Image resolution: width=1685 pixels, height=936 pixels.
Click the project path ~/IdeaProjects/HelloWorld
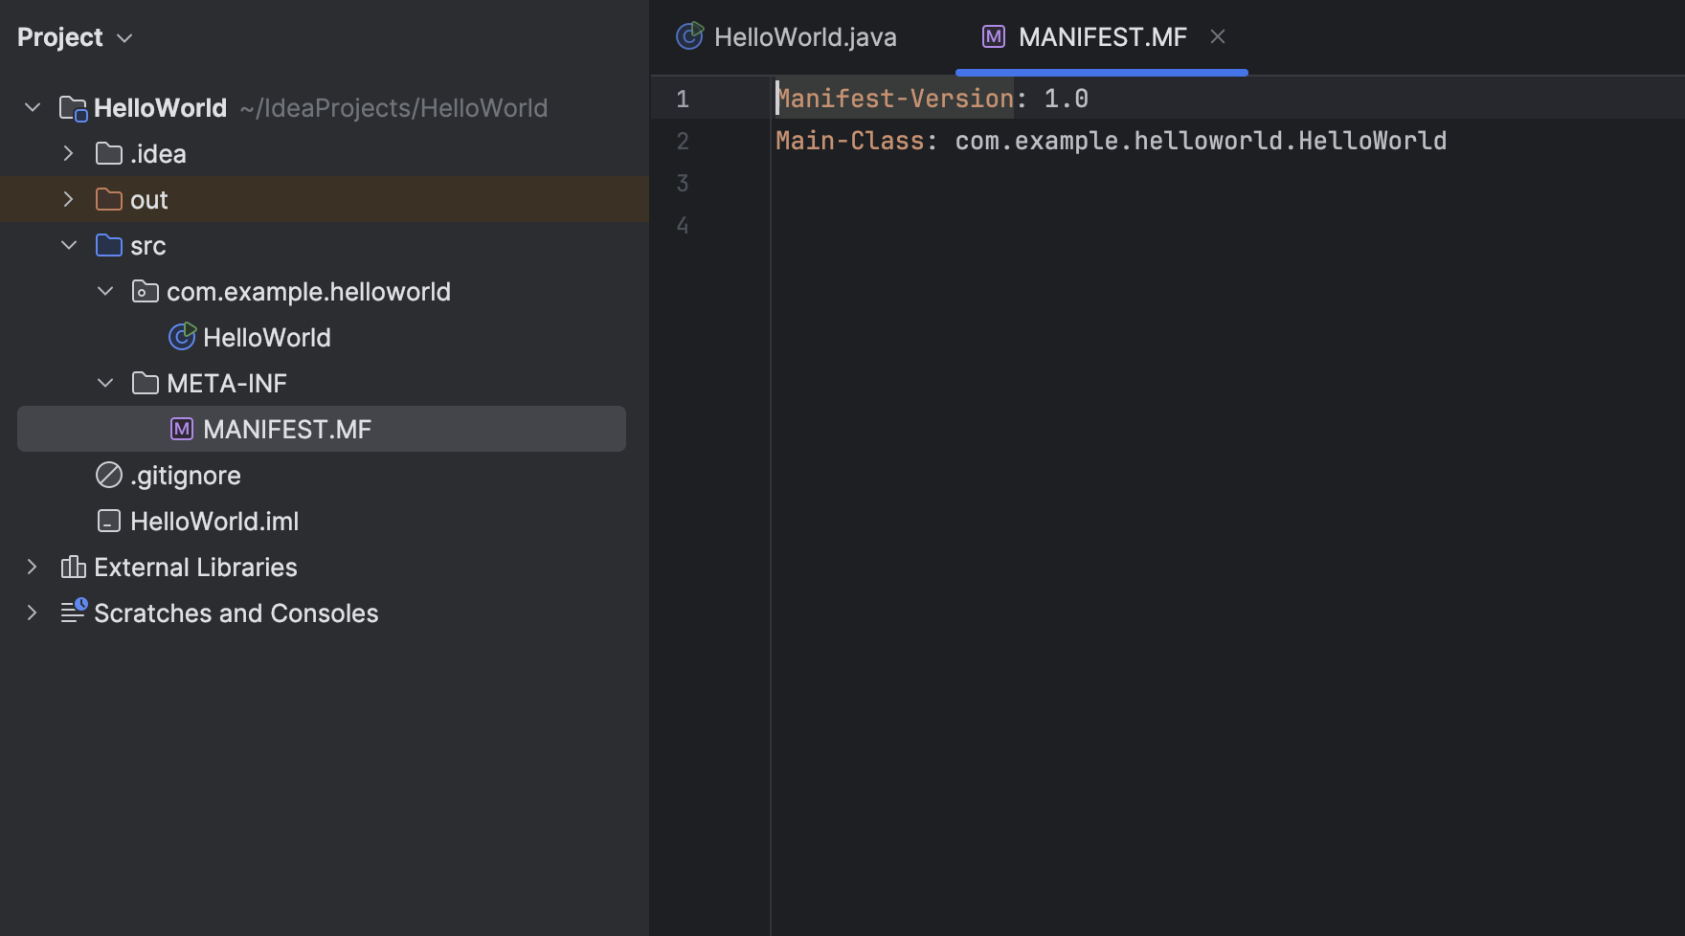[393, 108]
